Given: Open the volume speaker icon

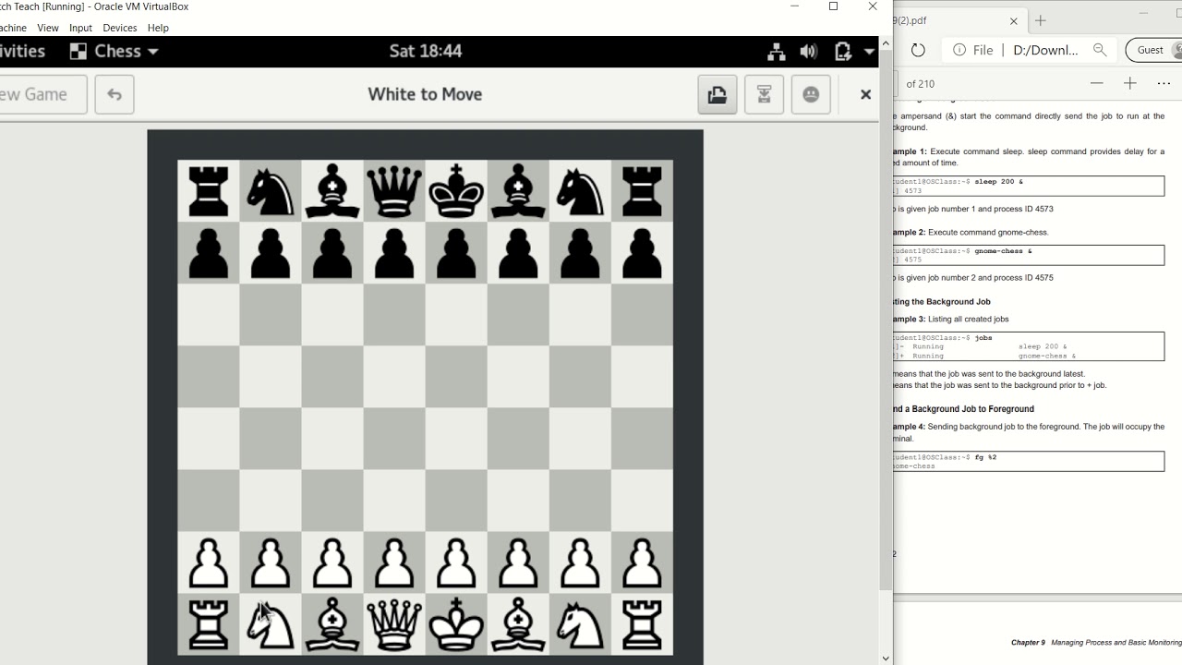Looking at the screenshot, I should 809,52.
